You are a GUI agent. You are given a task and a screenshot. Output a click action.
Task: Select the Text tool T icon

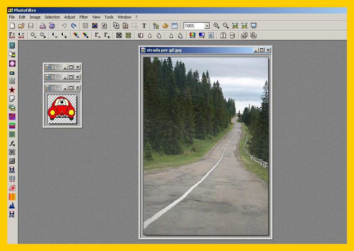(144, 26)
